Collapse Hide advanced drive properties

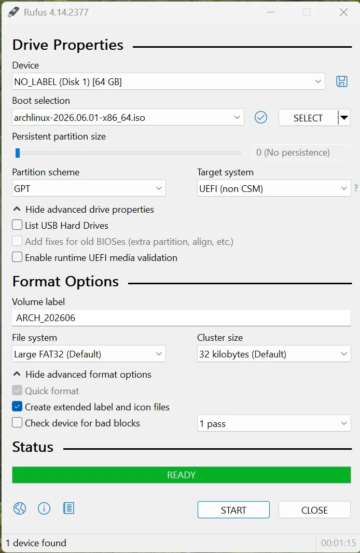pos(84,210)
